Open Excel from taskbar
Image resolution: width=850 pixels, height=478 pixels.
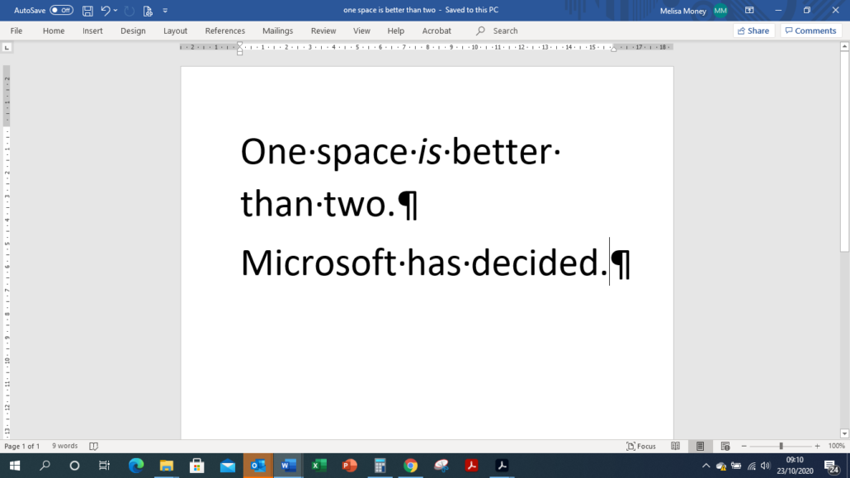click(x=319, y=466)
